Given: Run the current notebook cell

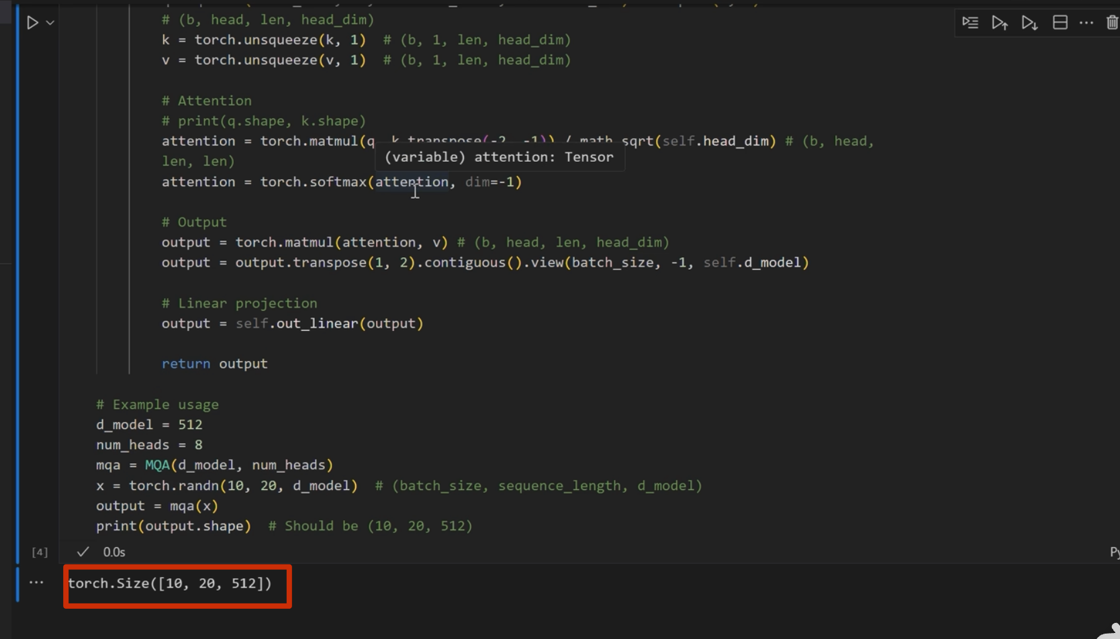Looking at the screenshot, I should point(32,23).
